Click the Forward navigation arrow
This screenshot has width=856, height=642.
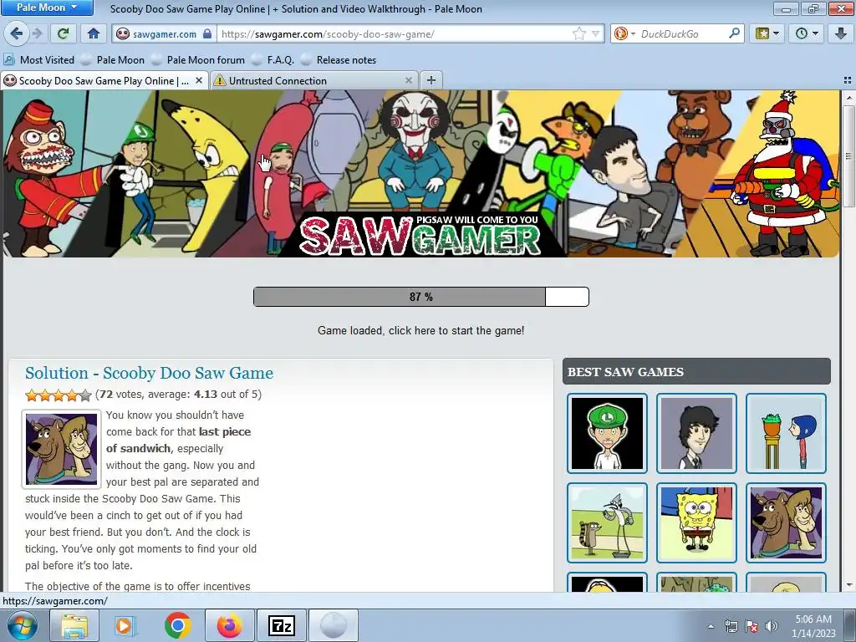[37, 33]
